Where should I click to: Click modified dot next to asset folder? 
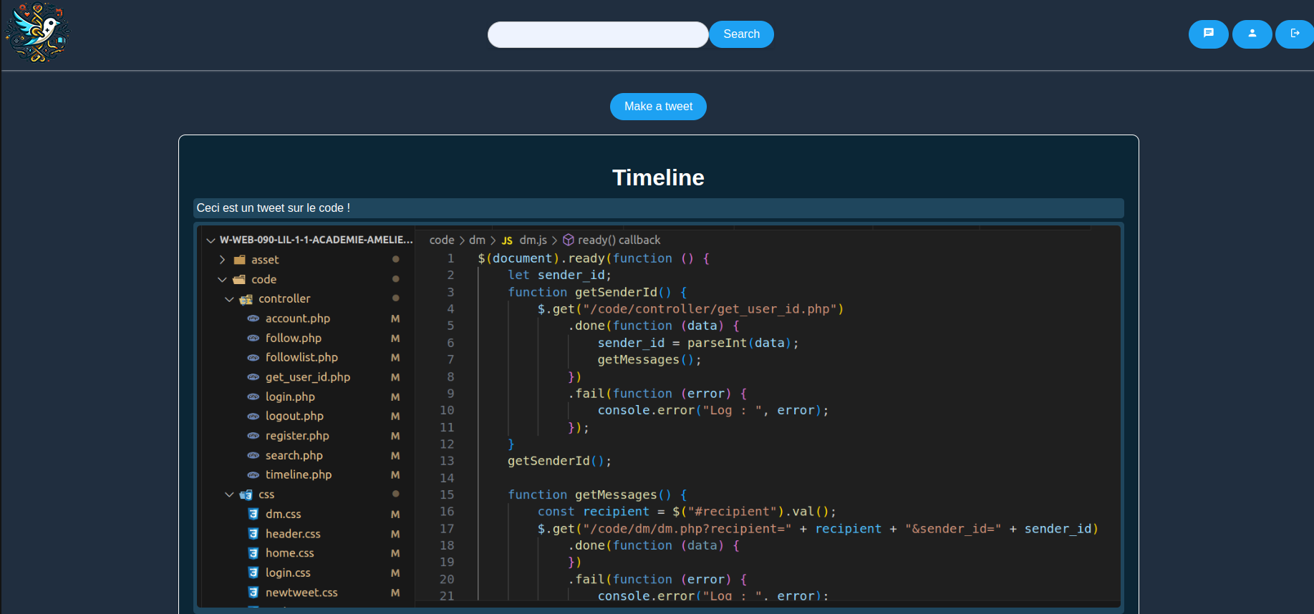pos(395,259)
